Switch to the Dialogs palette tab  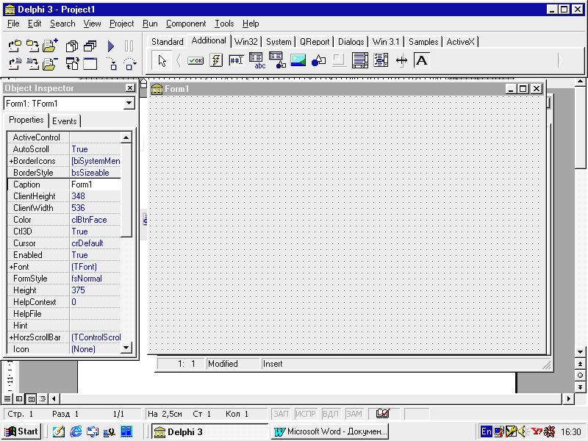click(x=351, y=42)
